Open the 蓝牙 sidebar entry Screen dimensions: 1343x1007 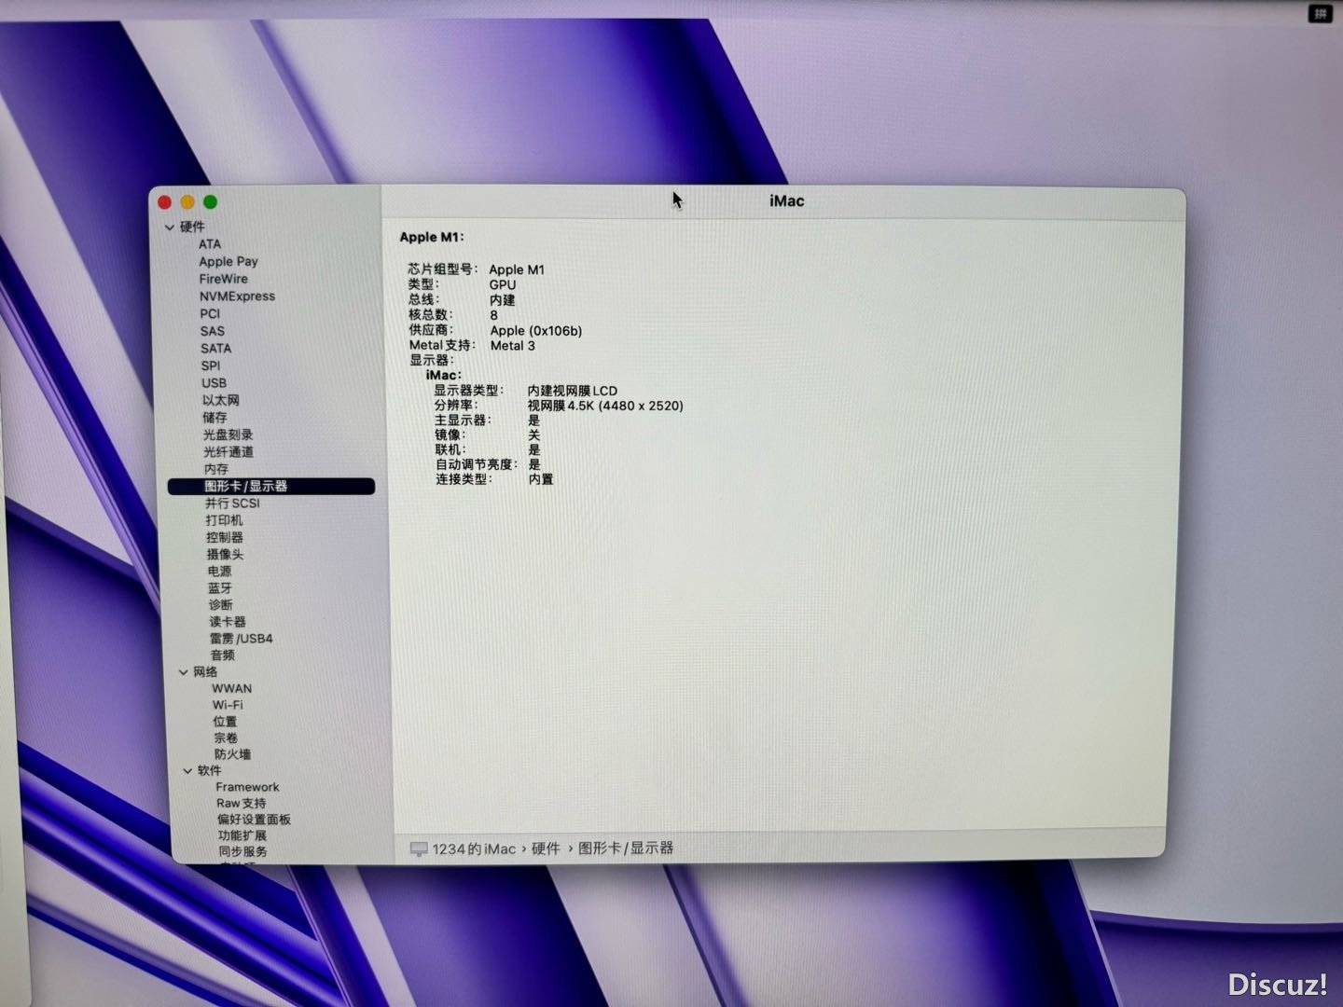pyautogui.click(x=220, y=588)
